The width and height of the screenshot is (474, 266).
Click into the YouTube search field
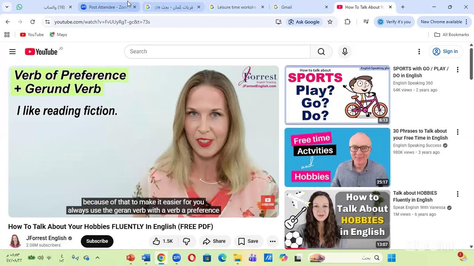(x=217, y=52)
